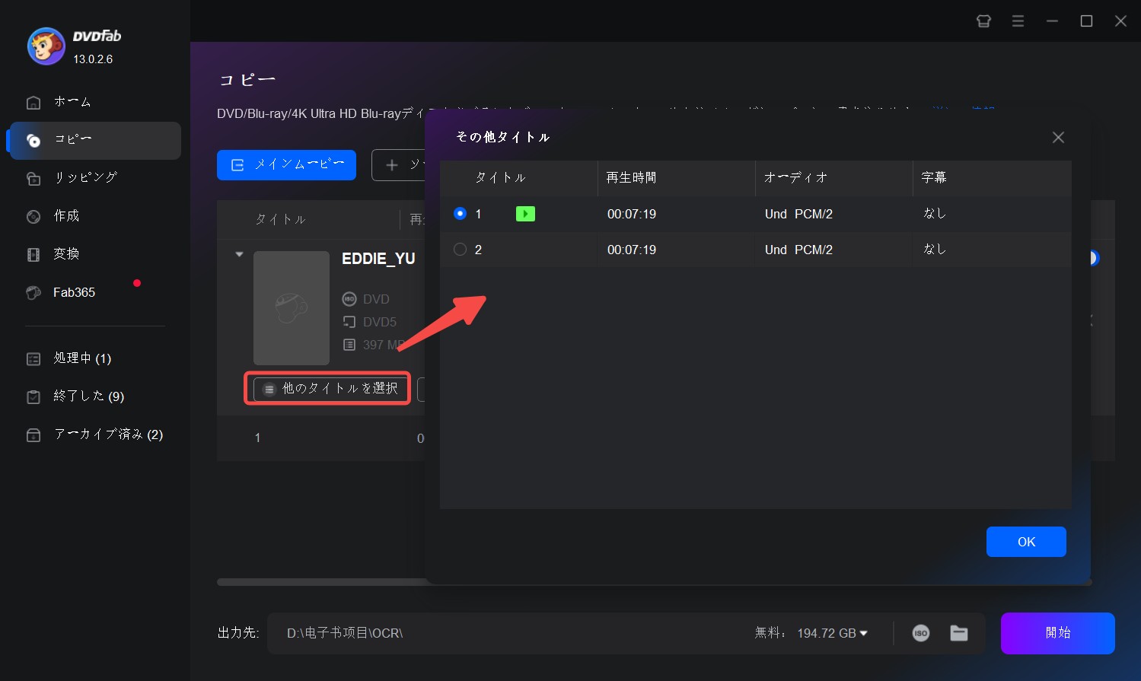Click the オーディオ column header
1141x681 pixels.
click(796, 178)
